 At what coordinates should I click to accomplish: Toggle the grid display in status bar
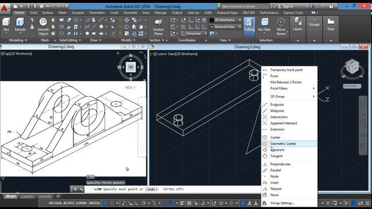(106, 203)
